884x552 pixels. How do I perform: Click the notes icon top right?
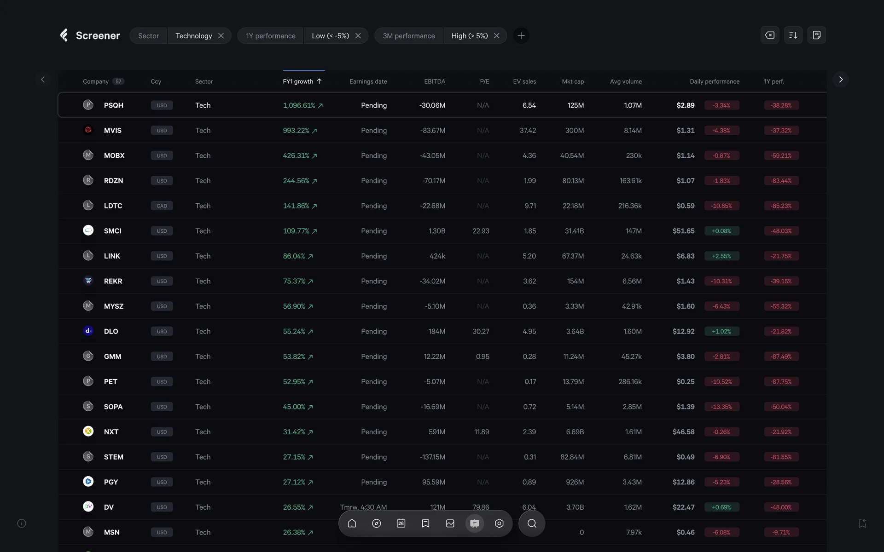tap(816, 35)
